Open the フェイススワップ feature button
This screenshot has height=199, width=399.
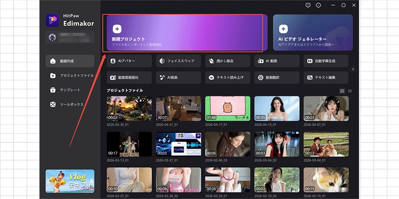[x=179, y=61]
